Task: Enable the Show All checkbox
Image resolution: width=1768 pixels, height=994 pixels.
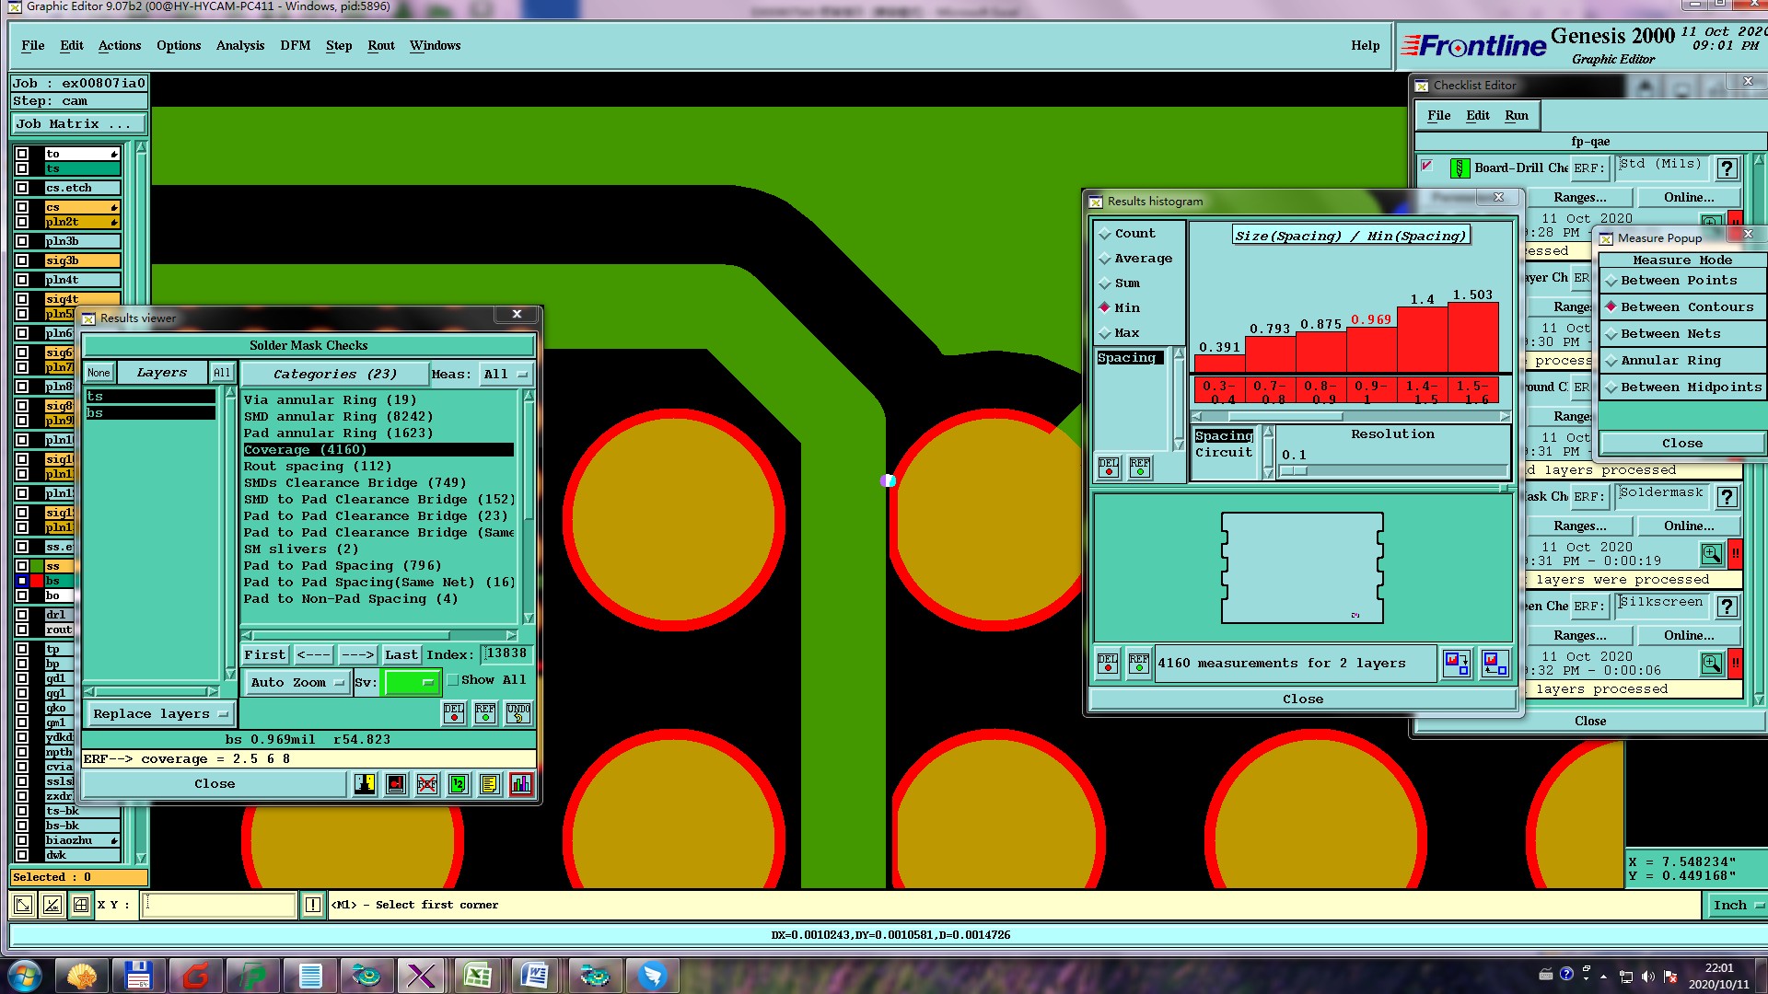Action: click(x=453, y=680)
